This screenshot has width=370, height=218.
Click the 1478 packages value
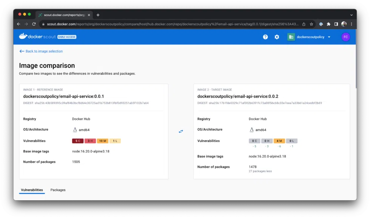[253, 167]
